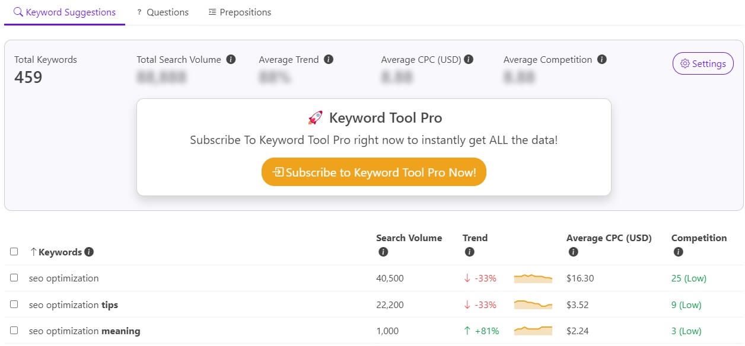Click search volume value 1,000
The height and width of the screenshot is (346, 745).
pyautogui.click(x=387, y=331)
